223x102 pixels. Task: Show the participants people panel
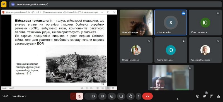click(205, 96)
